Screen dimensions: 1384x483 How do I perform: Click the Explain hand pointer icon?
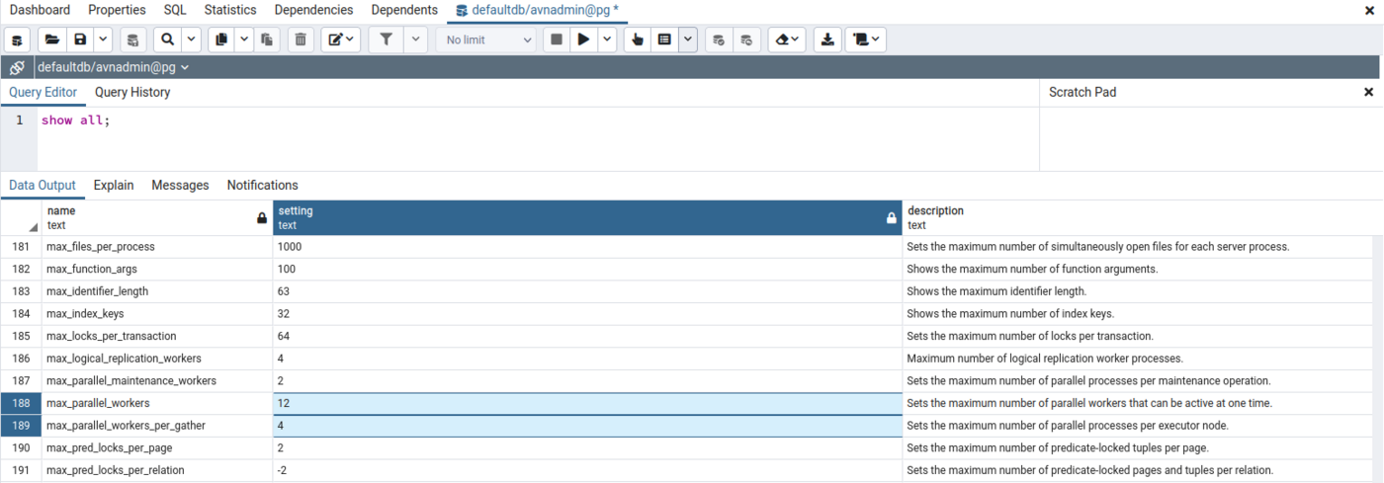(x=637, y=40)
